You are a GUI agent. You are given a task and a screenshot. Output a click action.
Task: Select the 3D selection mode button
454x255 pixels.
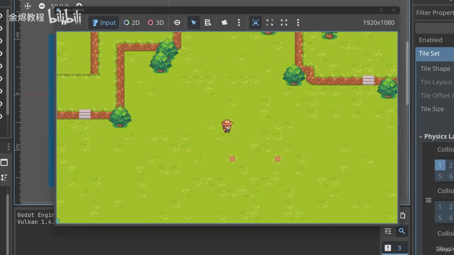point(156,23)
